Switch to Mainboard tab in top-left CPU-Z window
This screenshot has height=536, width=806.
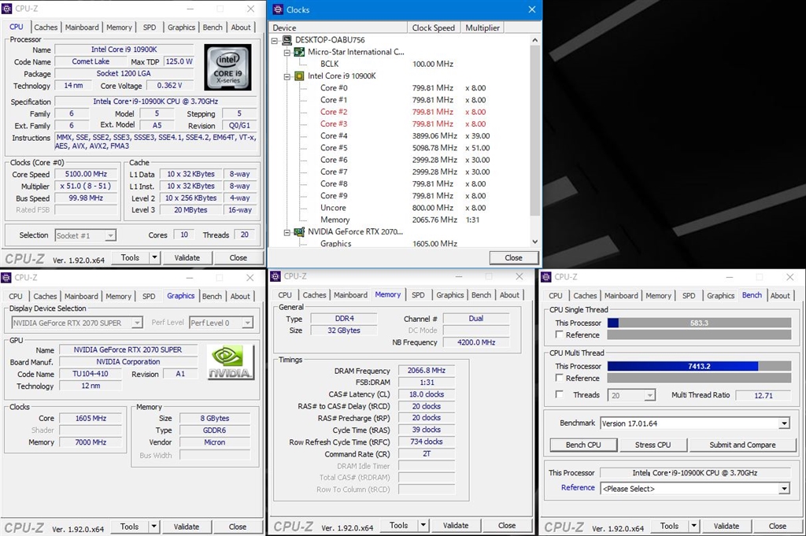[82, 28]
